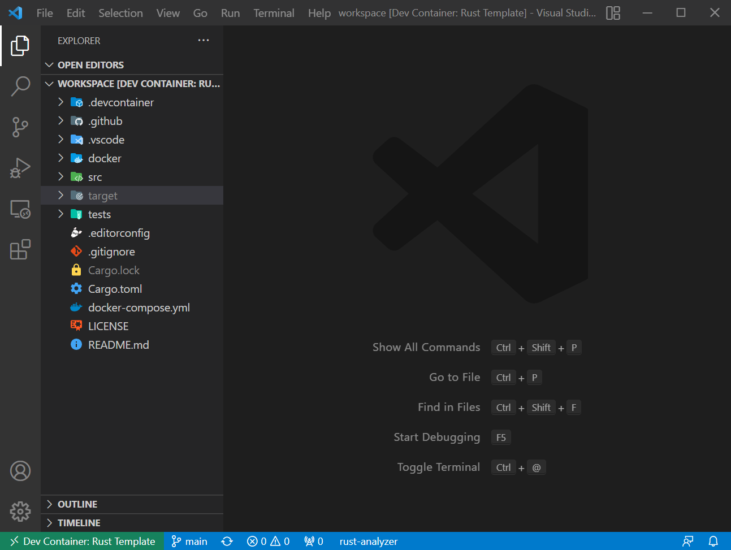Click the VS Code logo in title bar
This screenshot has width=731, height=550.
(16, 12)
